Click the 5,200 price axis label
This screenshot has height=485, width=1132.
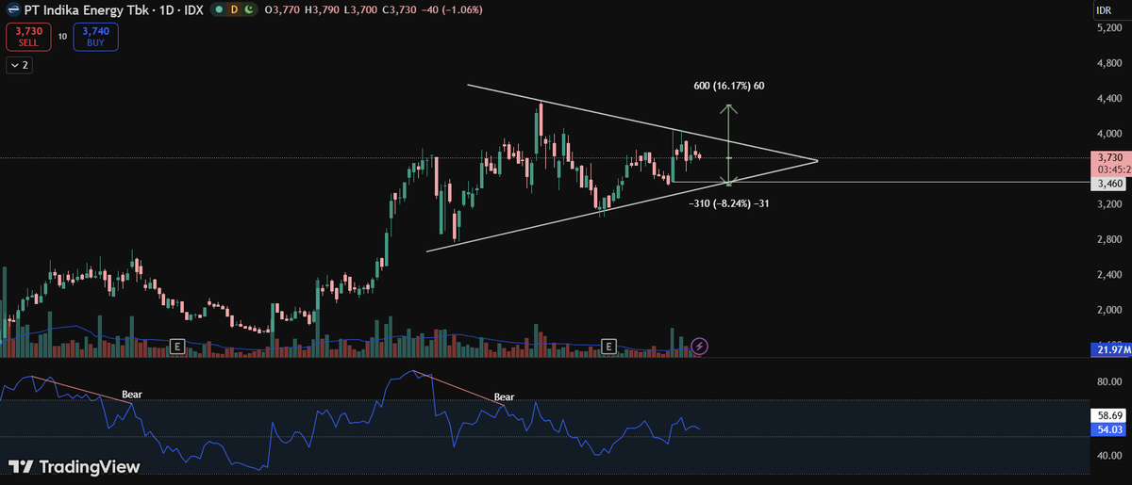point(1110,29)
